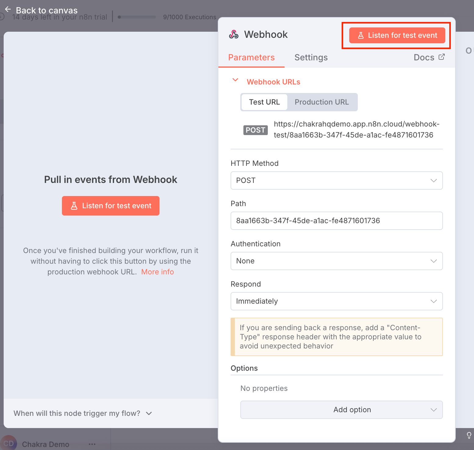Click Listen for test event in Webhook header
This screenshot has width=474, height=450.
(x=397, y=35)
